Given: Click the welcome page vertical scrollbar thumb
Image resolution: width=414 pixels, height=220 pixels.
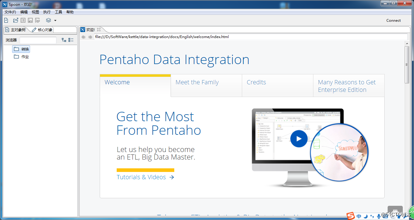Looking at the screenshot, I should [407, 65].
